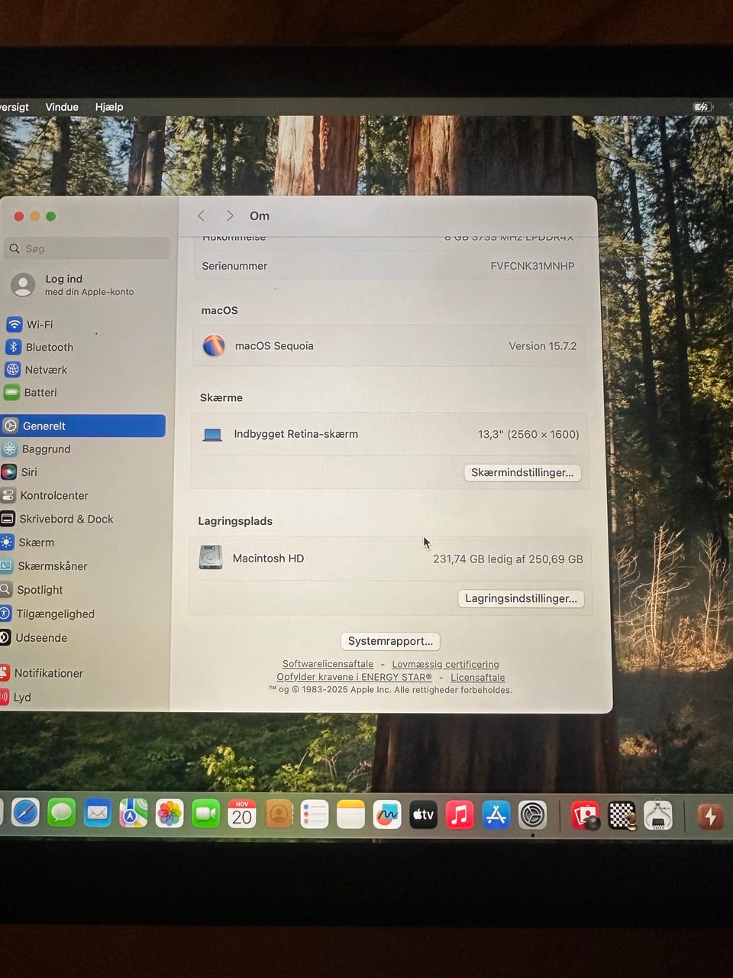This screenshot has height=978, width=733.
Task: Click the Søg search field
Action: 87,248
